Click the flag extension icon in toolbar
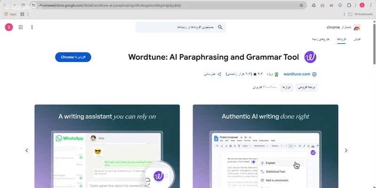Viewport: 376px width, 188px height. point(331,5)
